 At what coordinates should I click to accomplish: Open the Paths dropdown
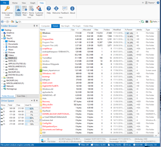(155, 22)
